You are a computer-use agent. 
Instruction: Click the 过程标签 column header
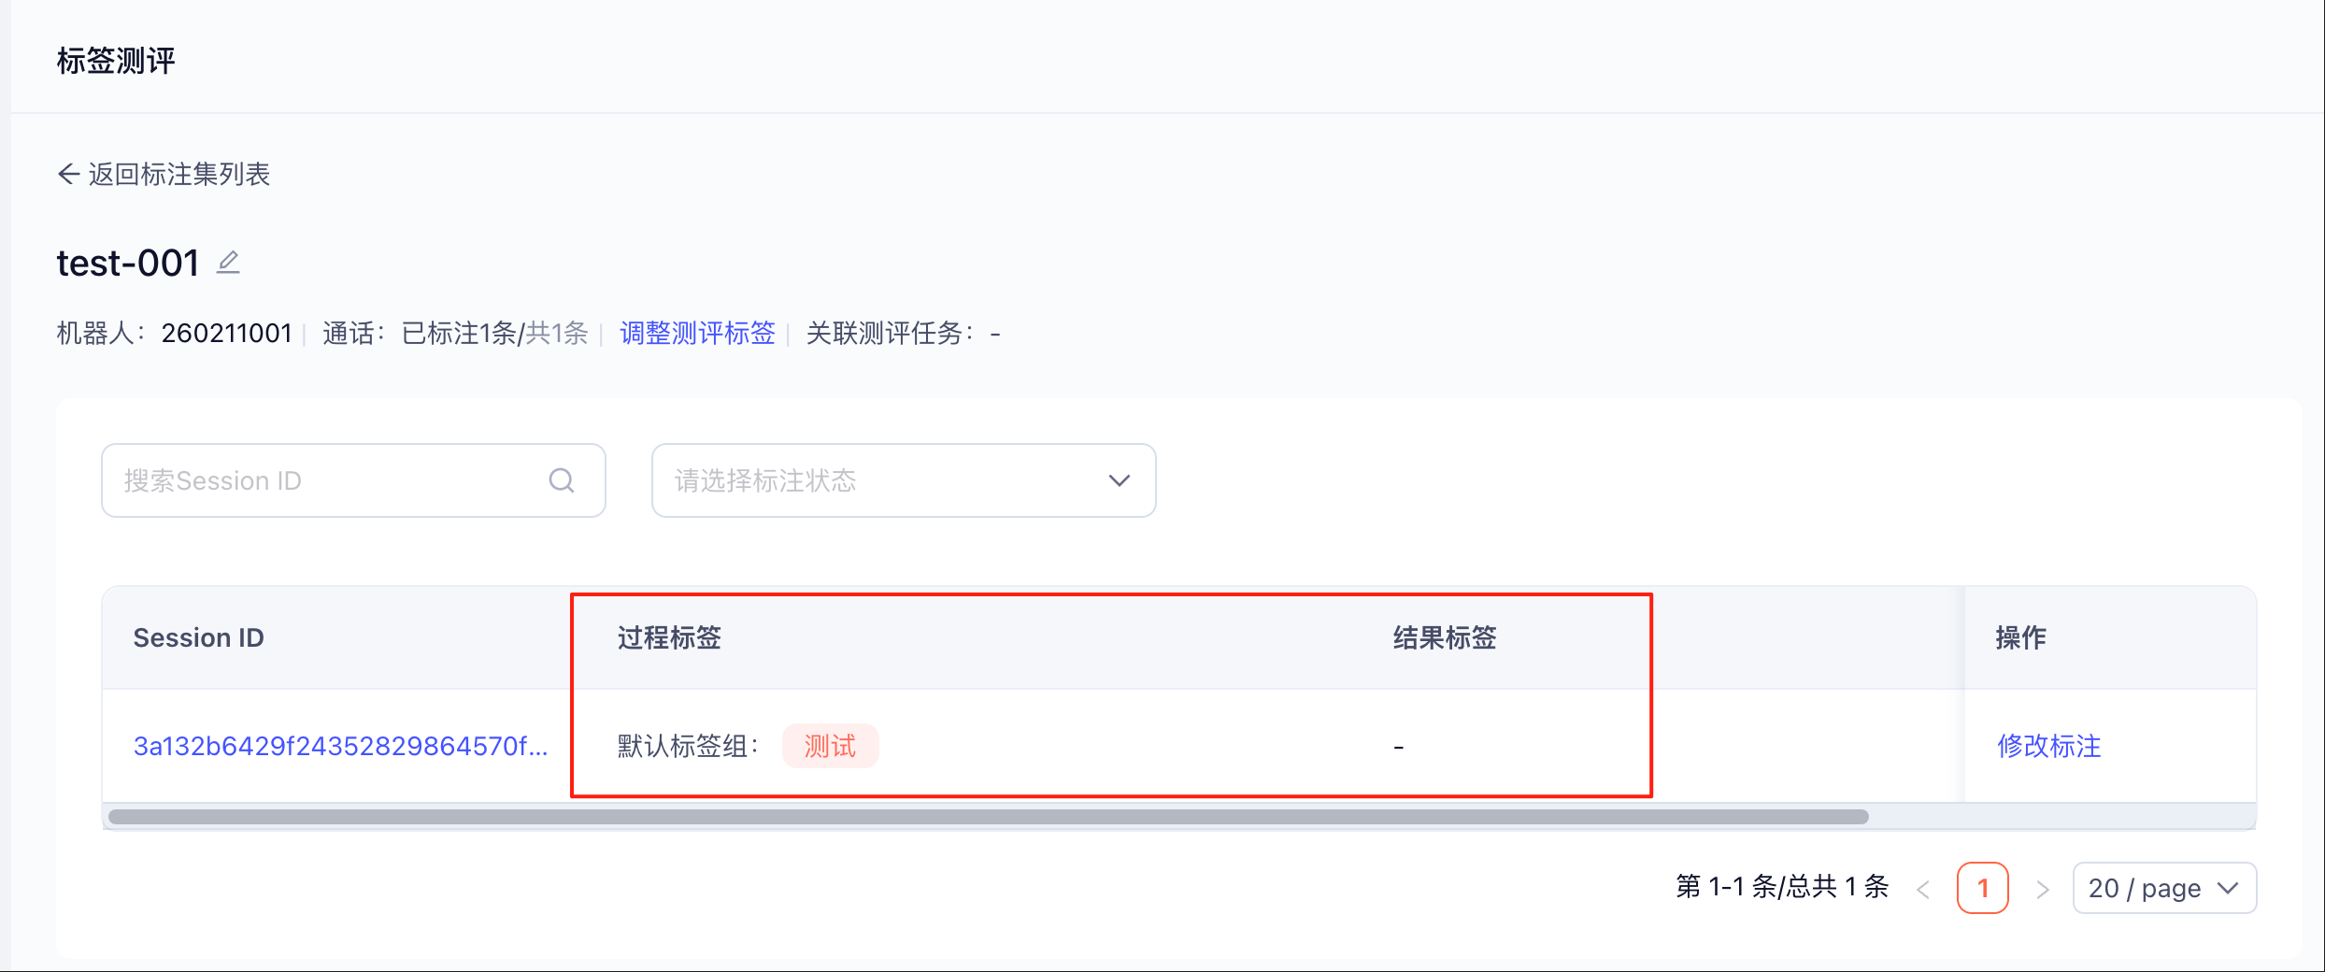pos(669,637)
